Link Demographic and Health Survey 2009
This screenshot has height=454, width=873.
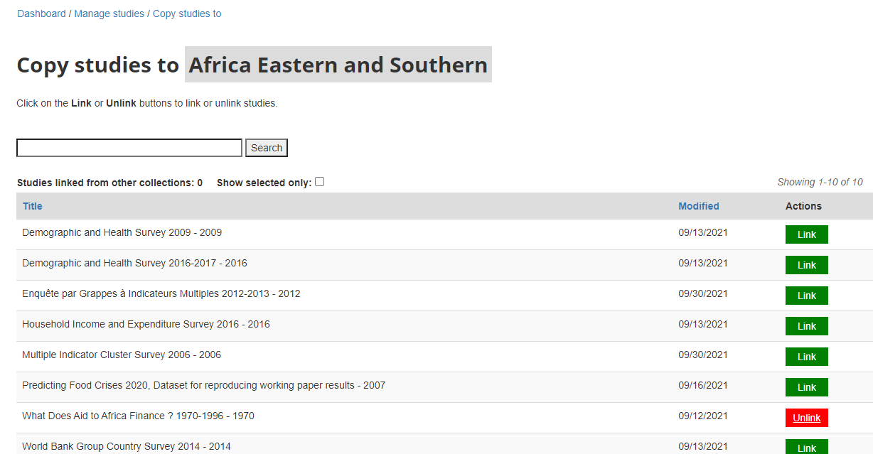(x=807, y=234)
